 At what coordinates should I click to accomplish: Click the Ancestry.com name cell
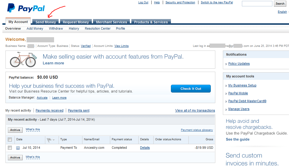pyautogui.click(x=94, y=148)
